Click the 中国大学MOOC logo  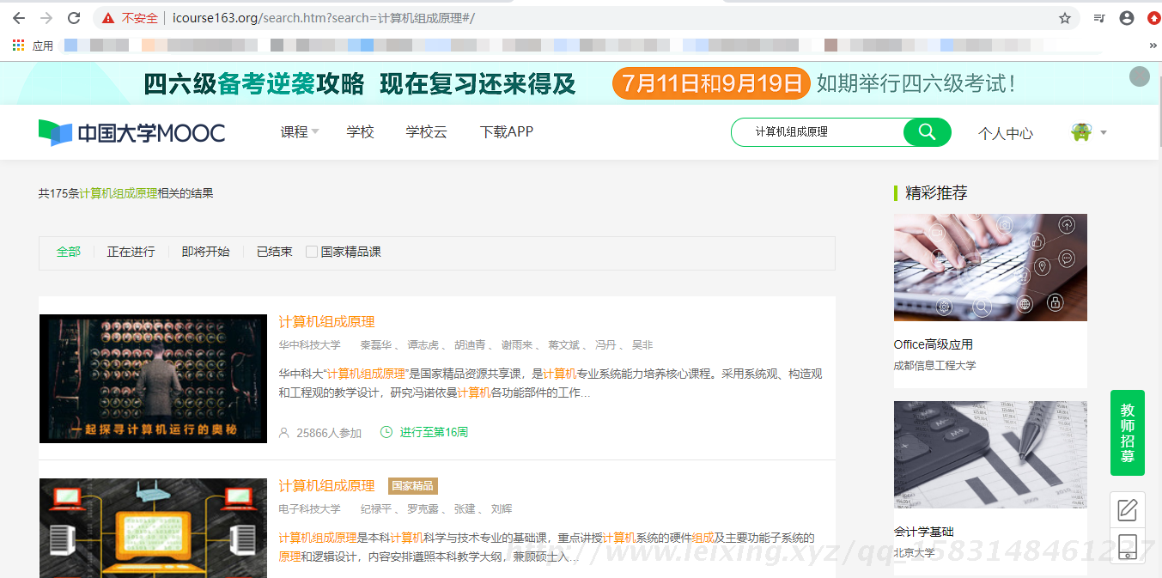[131, 132]
